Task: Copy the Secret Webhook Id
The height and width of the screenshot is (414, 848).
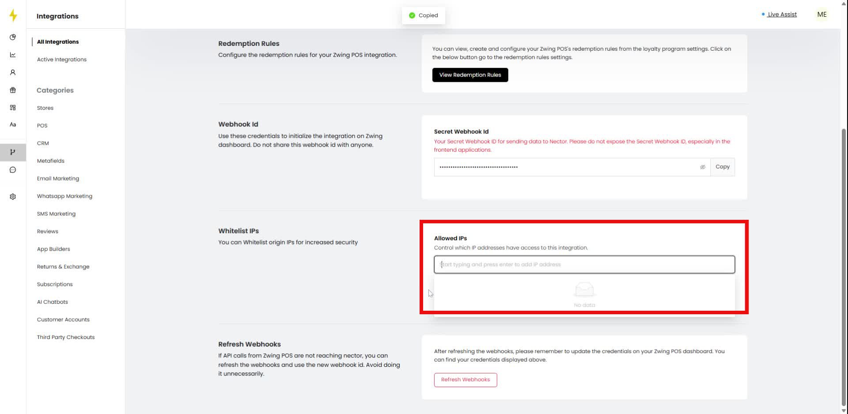Action: [723, 167]
